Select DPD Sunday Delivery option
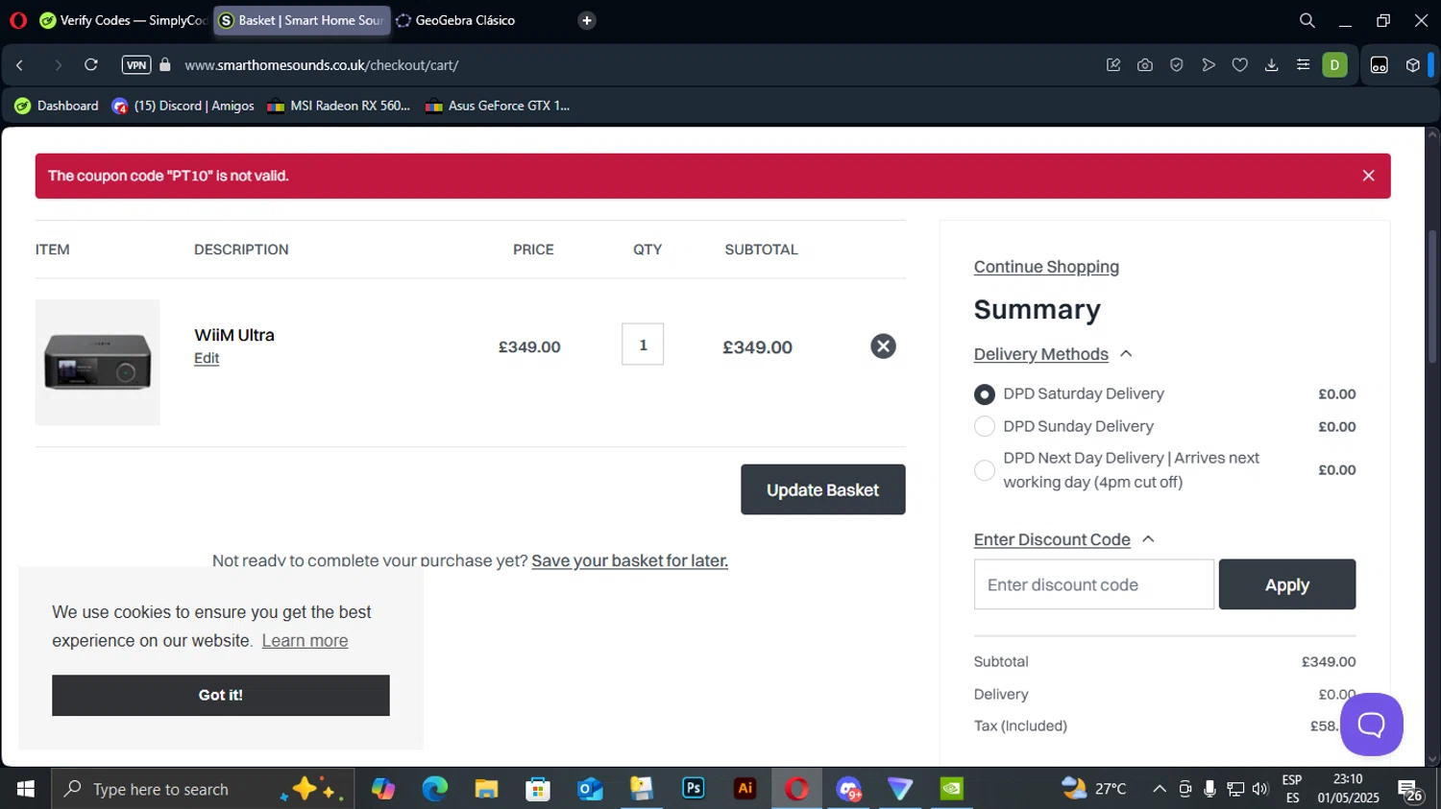The width and height of the screenshot is (1441, 809). (x=984, y=426)
